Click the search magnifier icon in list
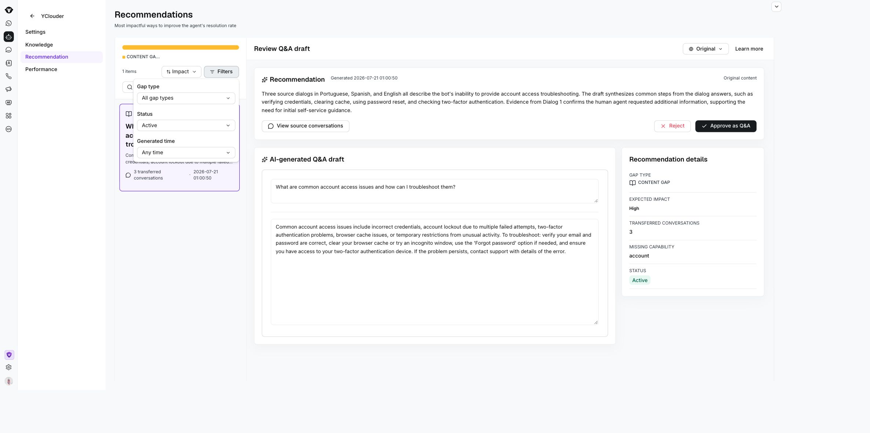This screenshot has height=433, width=870. tap(130, 87)
